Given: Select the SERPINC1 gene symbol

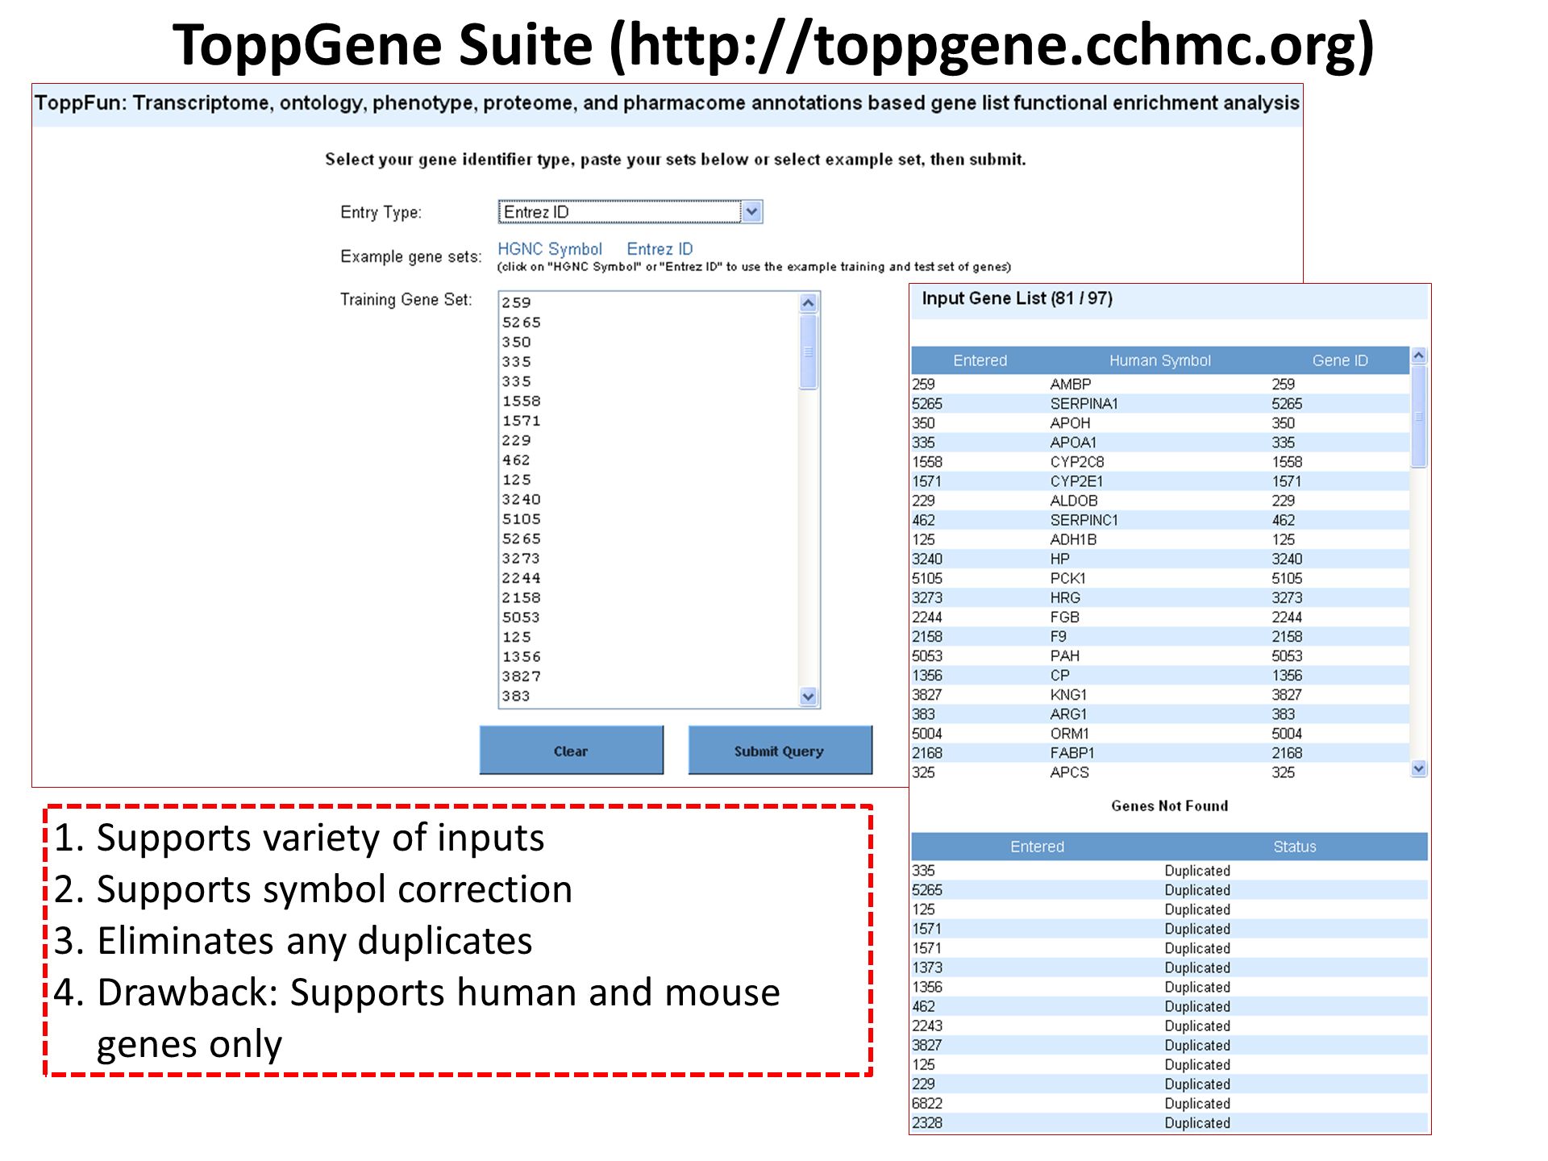Looking at the screenshot, I should point(1084,520).
